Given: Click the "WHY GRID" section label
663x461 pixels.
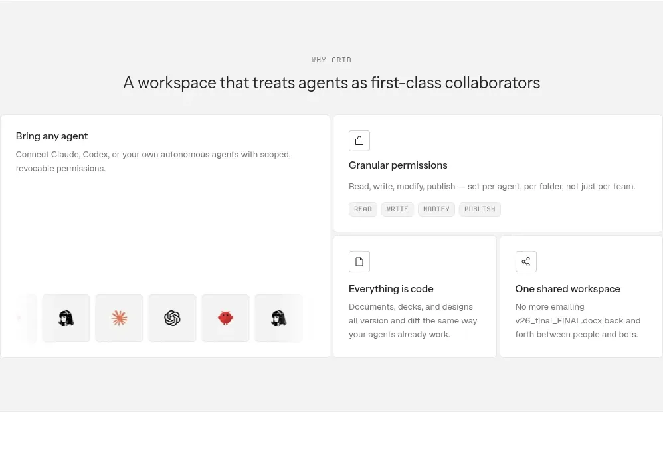Looking at the screenshot, I should [331, 60].
